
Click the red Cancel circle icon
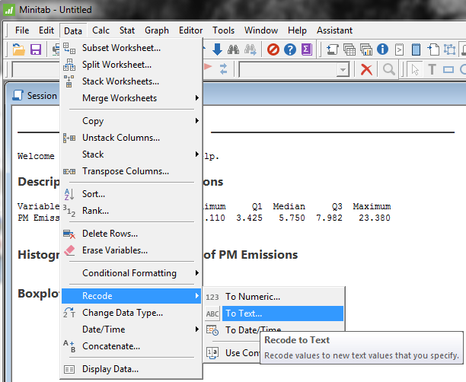pyautogui.click(x=273, y=49)
